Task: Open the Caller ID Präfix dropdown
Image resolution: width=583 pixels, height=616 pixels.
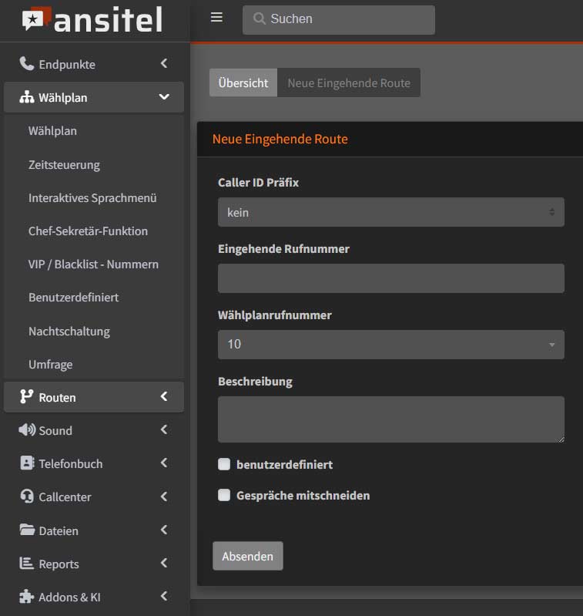Action: coord(391,212)
